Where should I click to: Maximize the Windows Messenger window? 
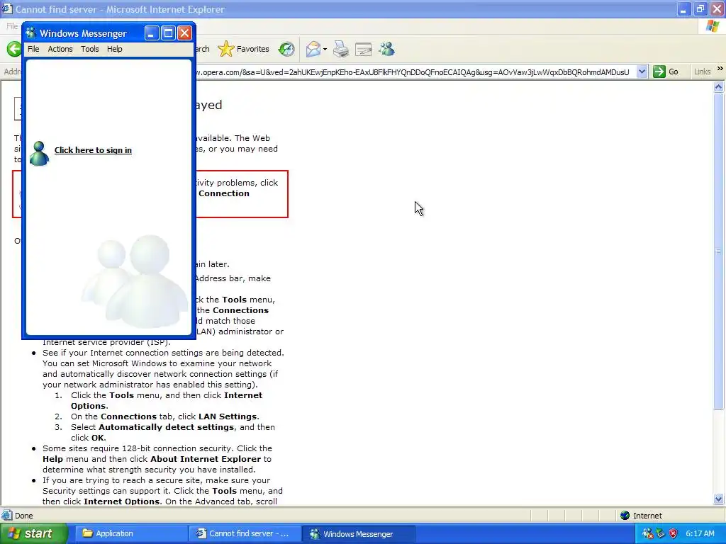pyautogui.click(x=168, y=33)
